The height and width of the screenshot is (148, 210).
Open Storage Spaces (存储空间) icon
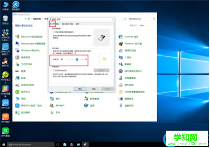(17, 57)
